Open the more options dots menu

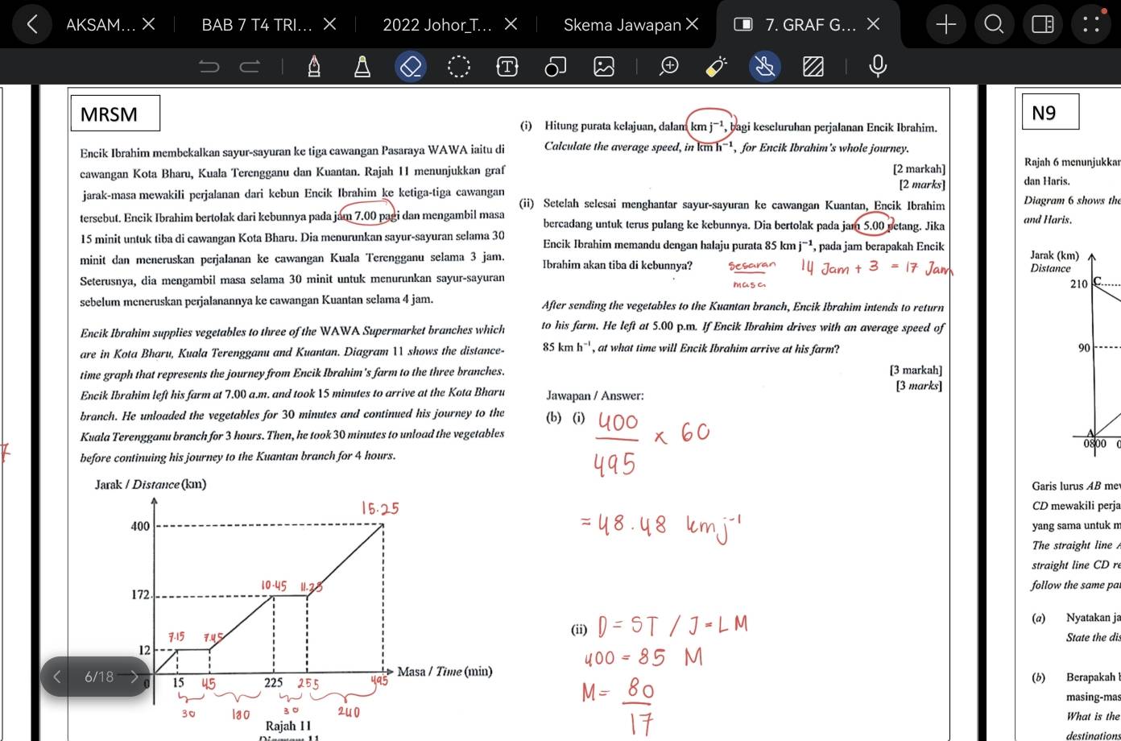pyautogui.click(x=1091, y=24)
